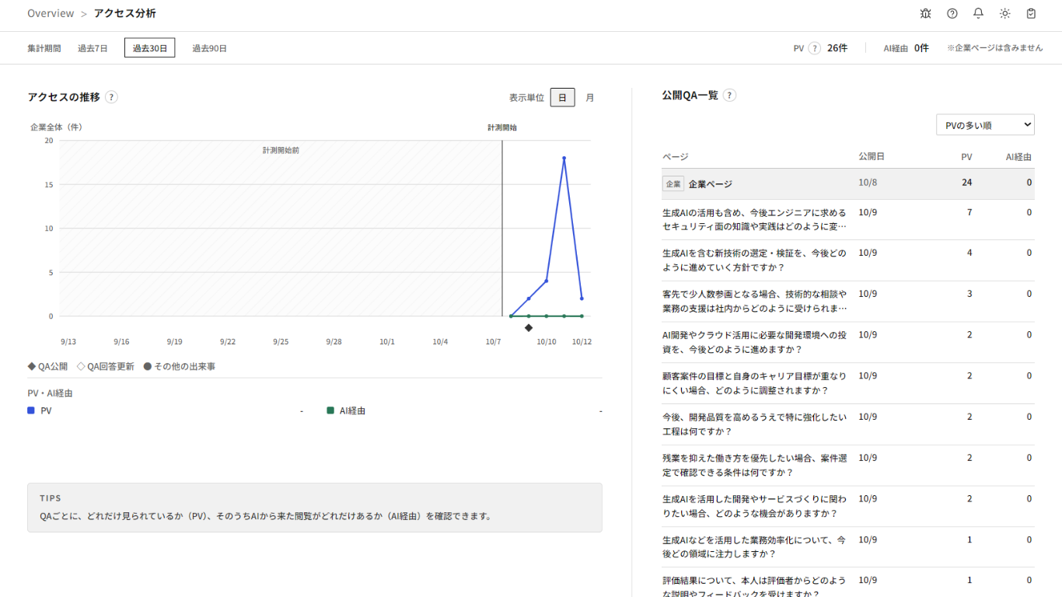
Task: Open the notifications bell icon
Action: [x=978, y=13]
